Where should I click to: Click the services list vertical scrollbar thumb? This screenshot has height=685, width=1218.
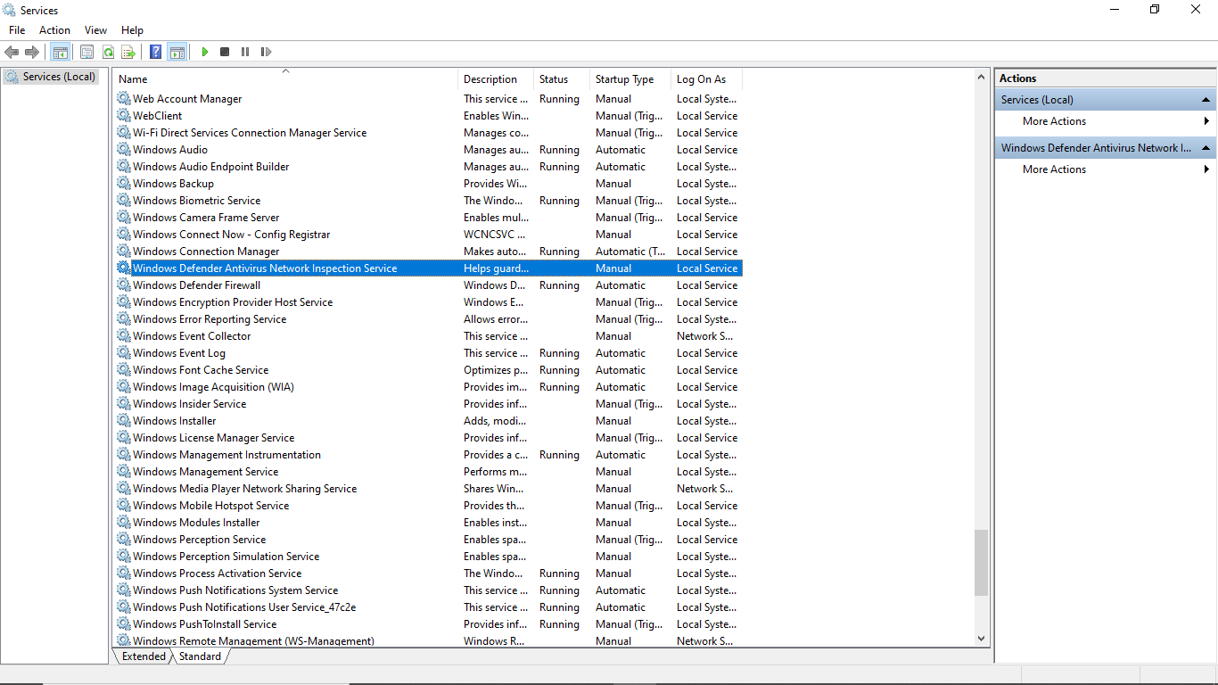coord(982,563)
